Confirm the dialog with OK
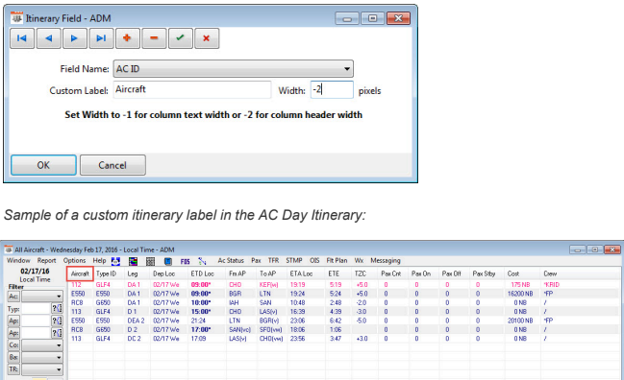The height and width of the screenshot is (380, 624). [43, 165]
